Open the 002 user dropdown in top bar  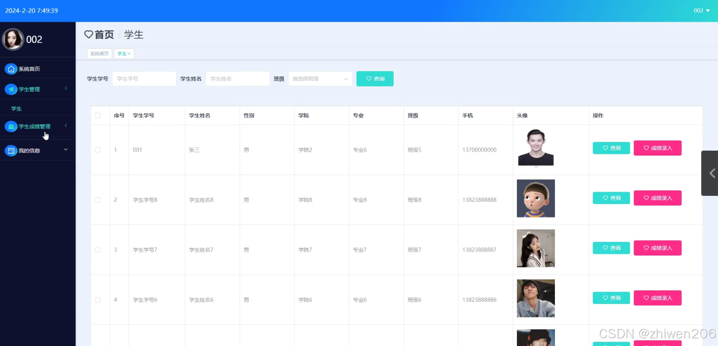click(x=702, y=10)
